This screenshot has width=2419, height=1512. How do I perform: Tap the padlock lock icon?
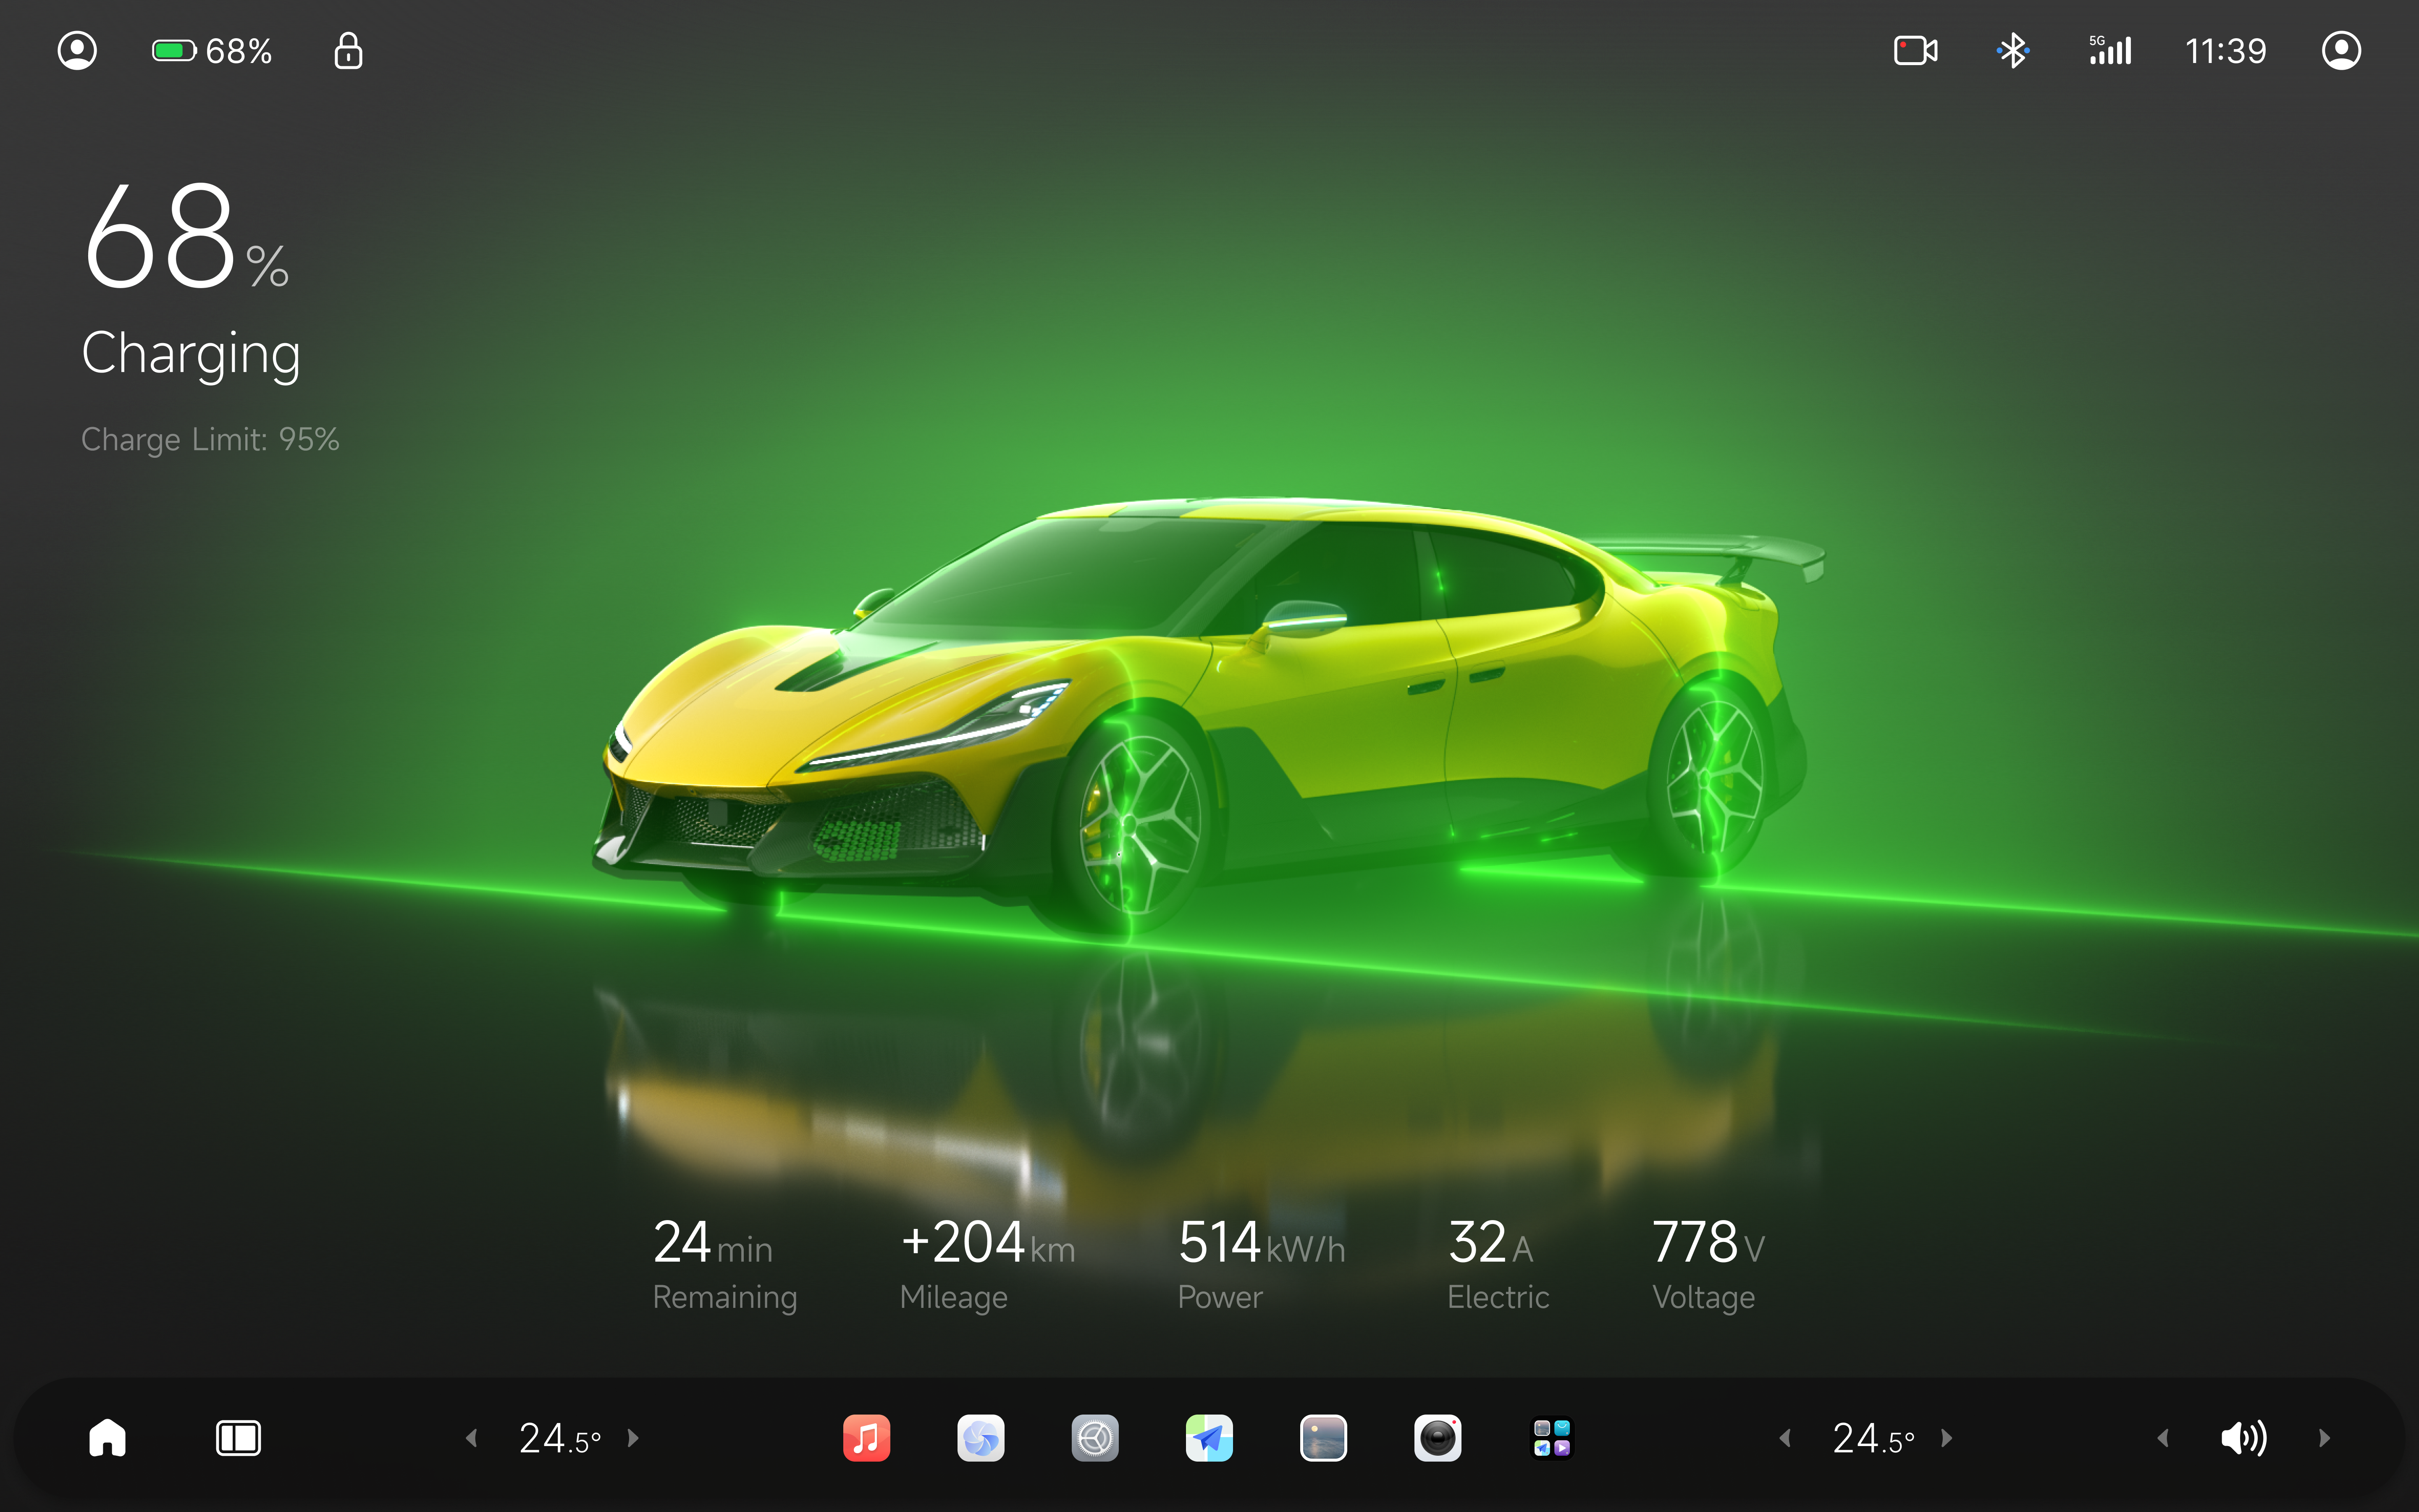pyautogui.click(x=348, y=50)
